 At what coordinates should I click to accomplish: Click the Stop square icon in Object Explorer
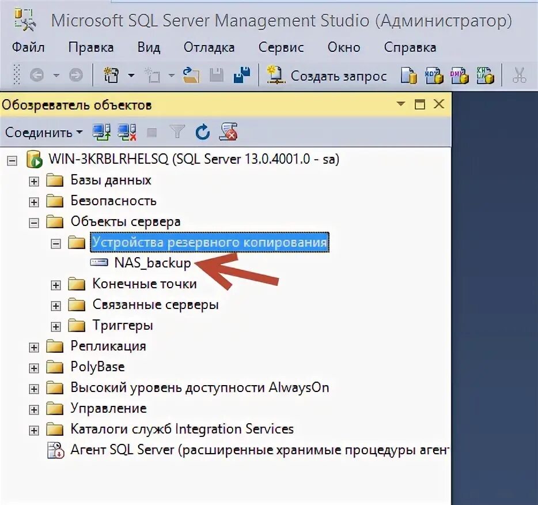click(151, 133)
